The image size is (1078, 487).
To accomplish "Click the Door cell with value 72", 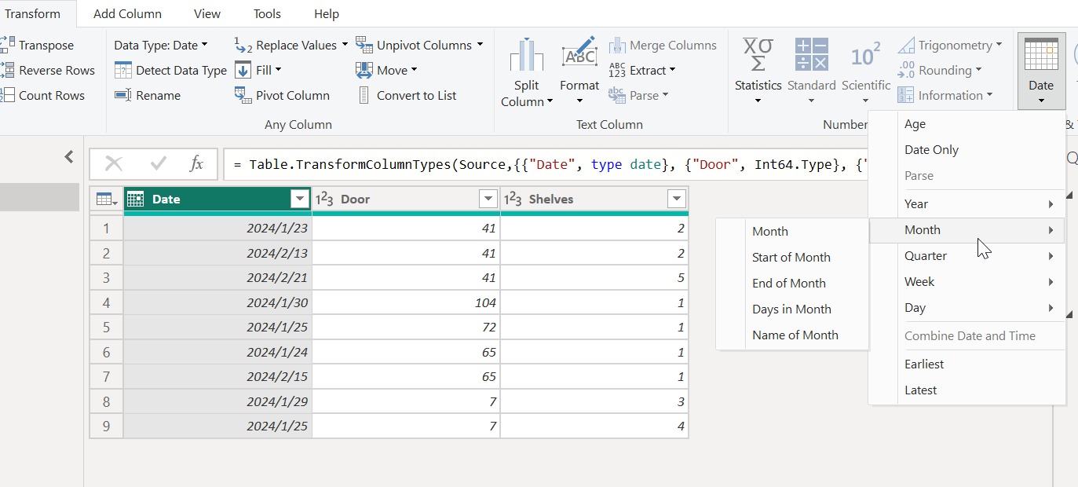I will (406, 327).
